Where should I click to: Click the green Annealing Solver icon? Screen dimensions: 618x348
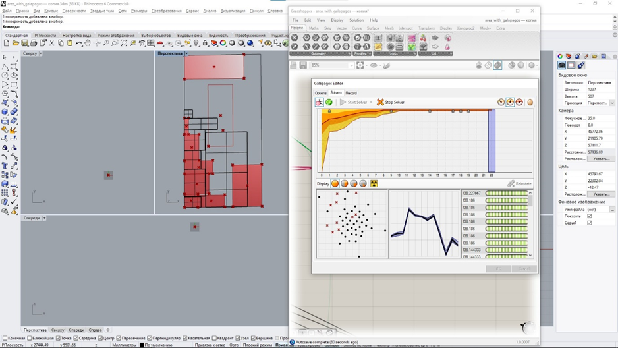point(329,102)
